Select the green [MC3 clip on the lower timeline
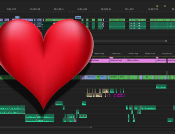This screenshot has height=134, width=175. point(121,77)
